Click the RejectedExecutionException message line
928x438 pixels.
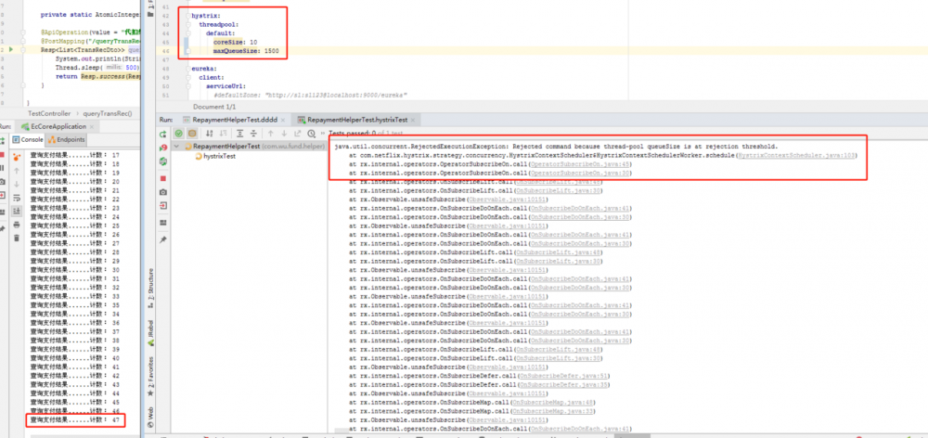coord(556,147)
